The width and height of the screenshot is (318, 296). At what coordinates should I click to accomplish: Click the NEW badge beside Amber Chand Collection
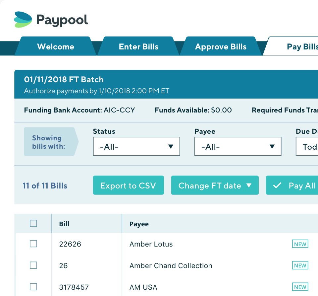pos(300,265)
